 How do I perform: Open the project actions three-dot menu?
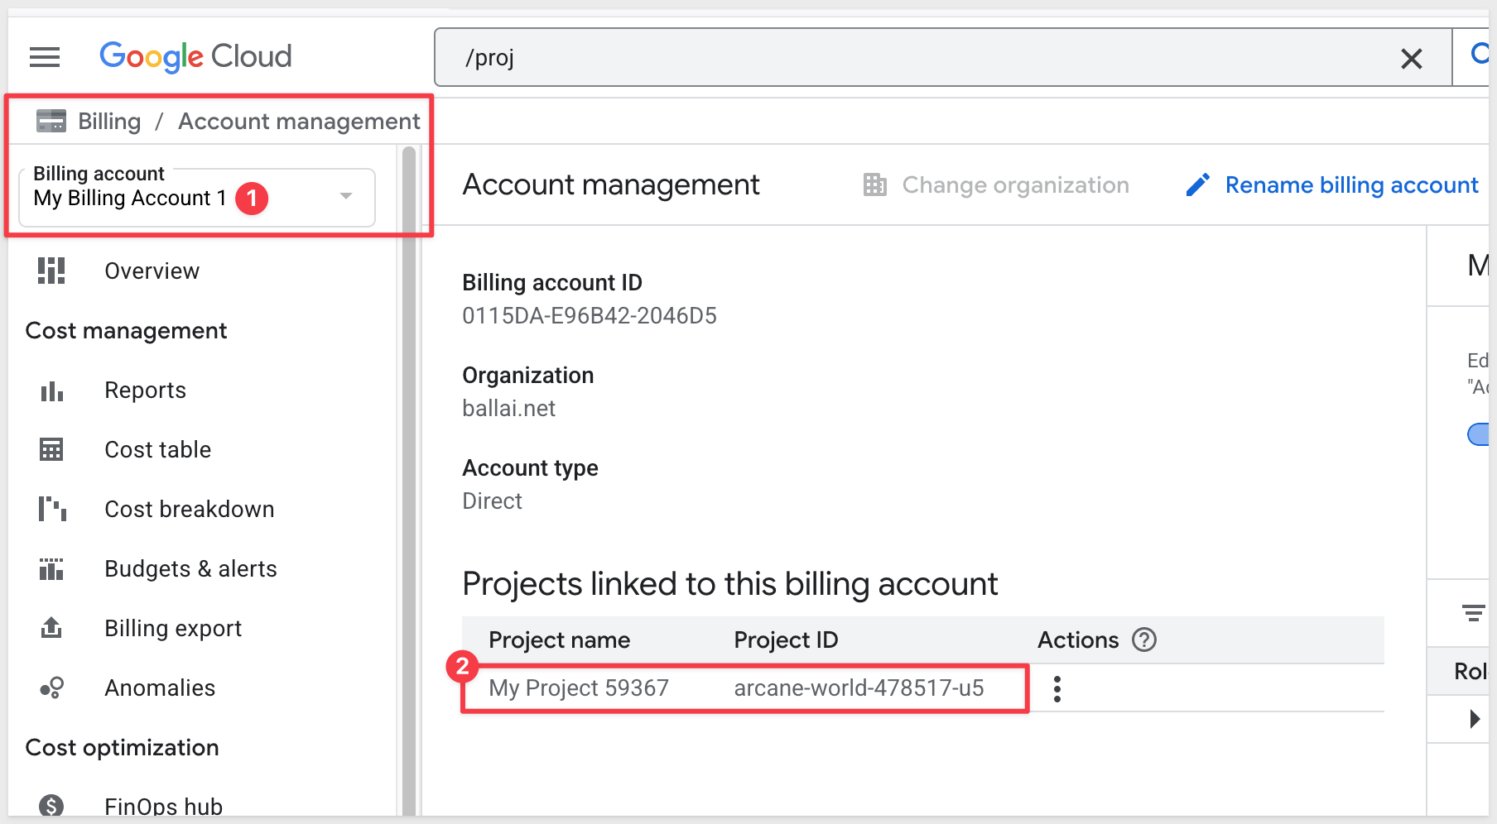[1057, 688]
